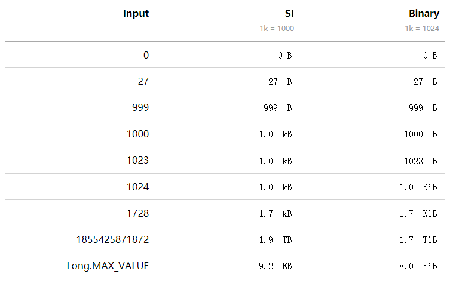Image resolution: width=456 pixels, height=283 pixels.
Task: Click the 1855425871872 input cell
Action: [x=112, y=239]
